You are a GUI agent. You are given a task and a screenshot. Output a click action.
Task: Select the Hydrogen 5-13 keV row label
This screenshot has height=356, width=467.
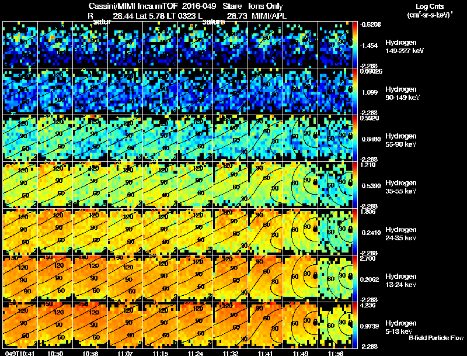401,327
